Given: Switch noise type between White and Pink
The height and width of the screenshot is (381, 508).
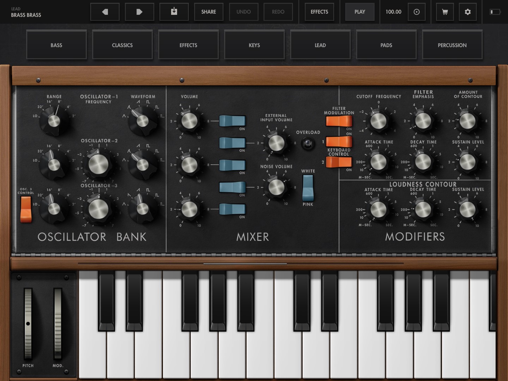Looking at the screenshot, I should coord(308,188).
